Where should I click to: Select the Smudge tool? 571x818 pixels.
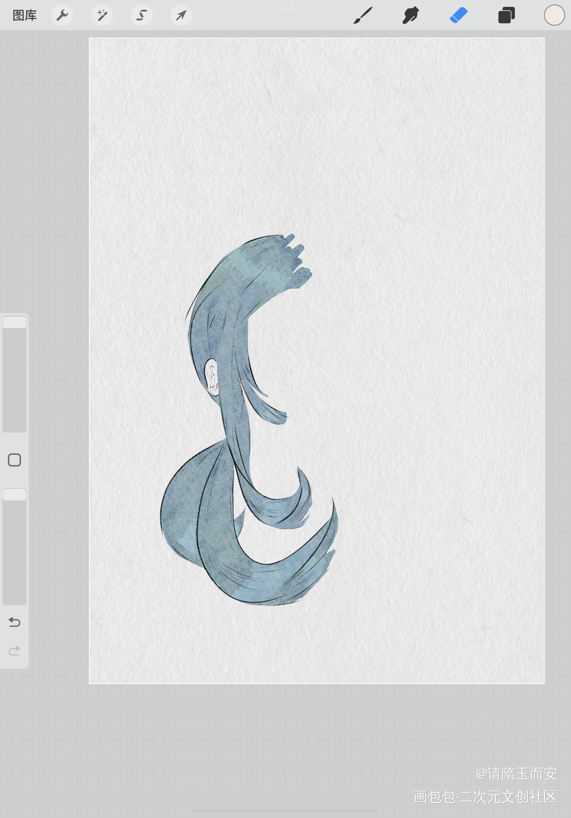pyautogui.click(x=410, y=15)
